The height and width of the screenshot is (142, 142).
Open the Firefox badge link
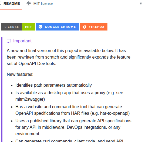coord(94,27)
